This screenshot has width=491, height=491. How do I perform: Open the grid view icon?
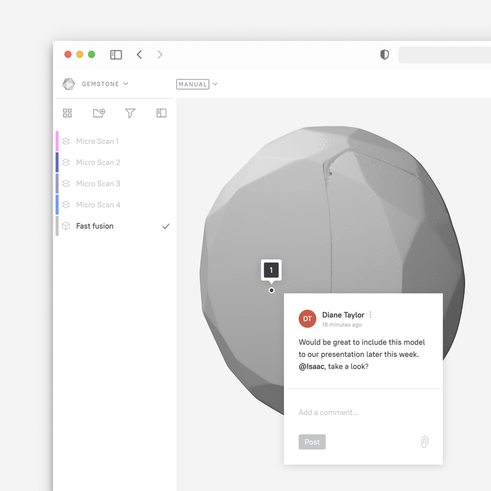click(67, 113)
